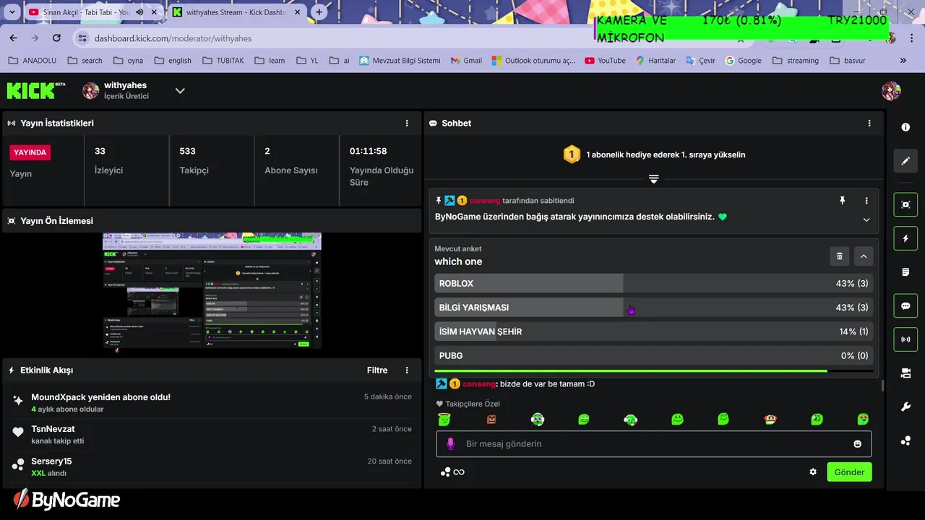Image resolution: width=925 pixels, height=520 pixels.
Task: Open pinned message three-dot options
Action: tap(866, 201)
